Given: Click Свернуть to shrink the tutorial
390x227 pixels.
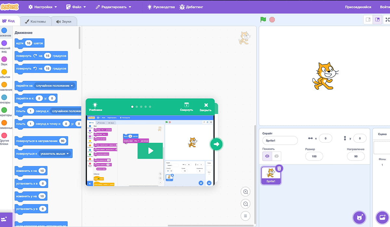Looking at the screenshot, I should pos(187,107).
